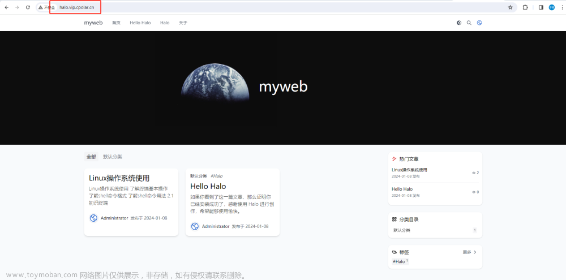
Task: Select the 默认分类 category tab
Action: pyautogui.click(x=113, y=157)
